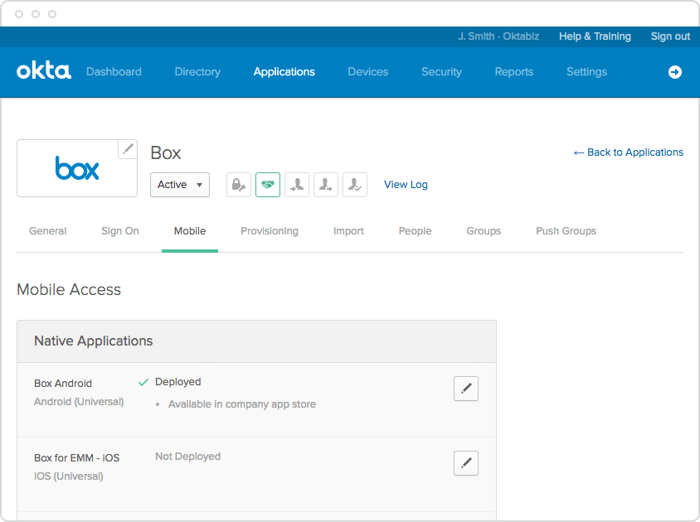Go to the Push Groups tab
The height and width of the screenshot is (522, 700).
pos(566,231)
